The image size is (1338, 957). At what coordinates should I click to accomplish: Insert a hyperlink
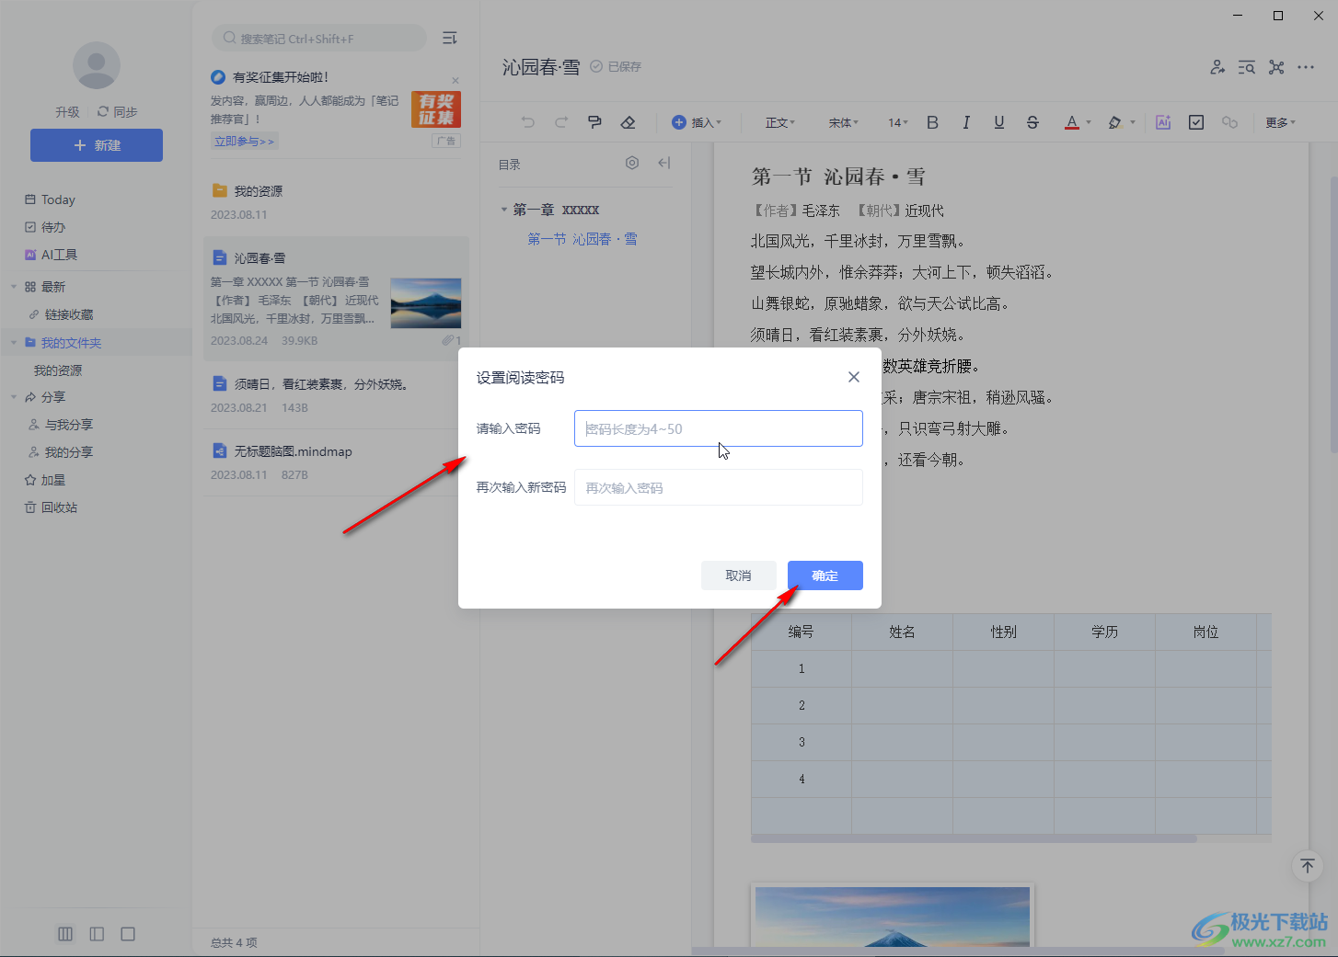point(1229,122)
